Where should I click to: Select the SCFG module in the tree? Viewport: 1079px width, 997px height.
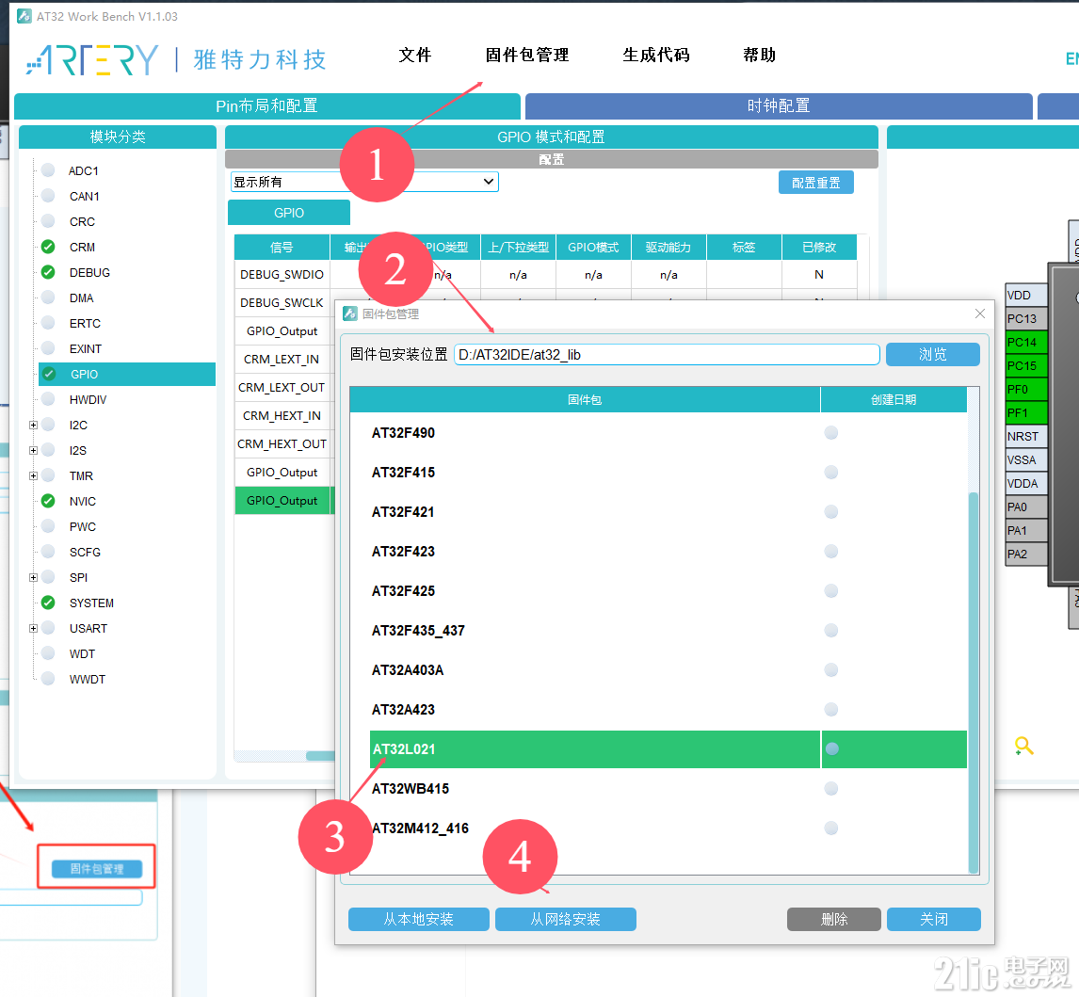point(85,552)
